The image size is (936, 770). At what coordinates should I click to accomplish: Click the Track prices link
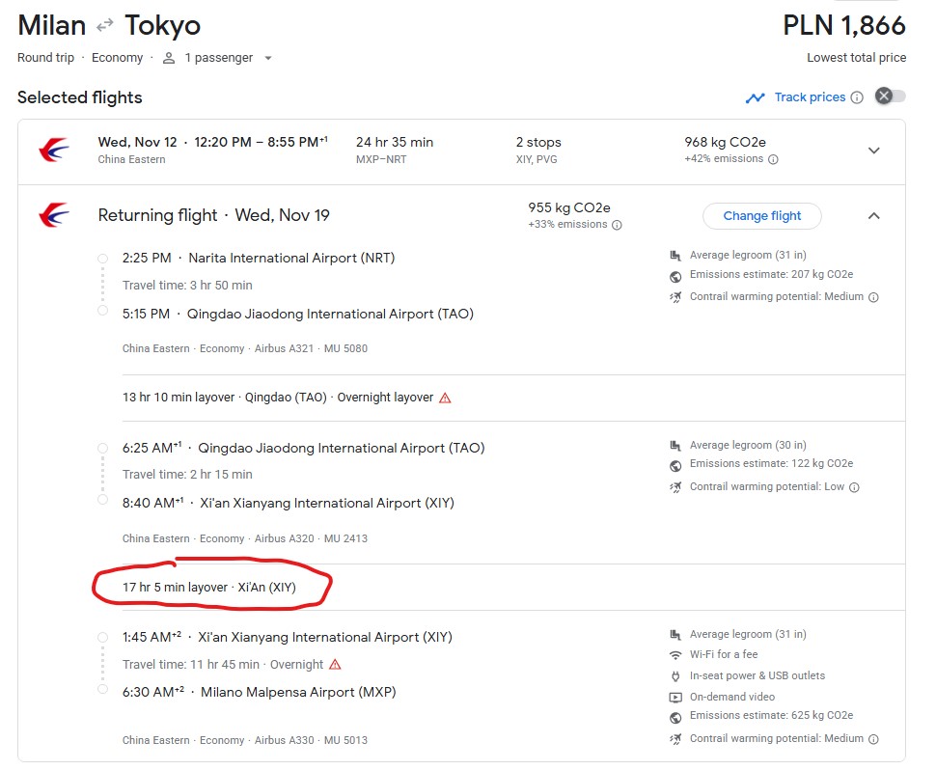point(810,96)
